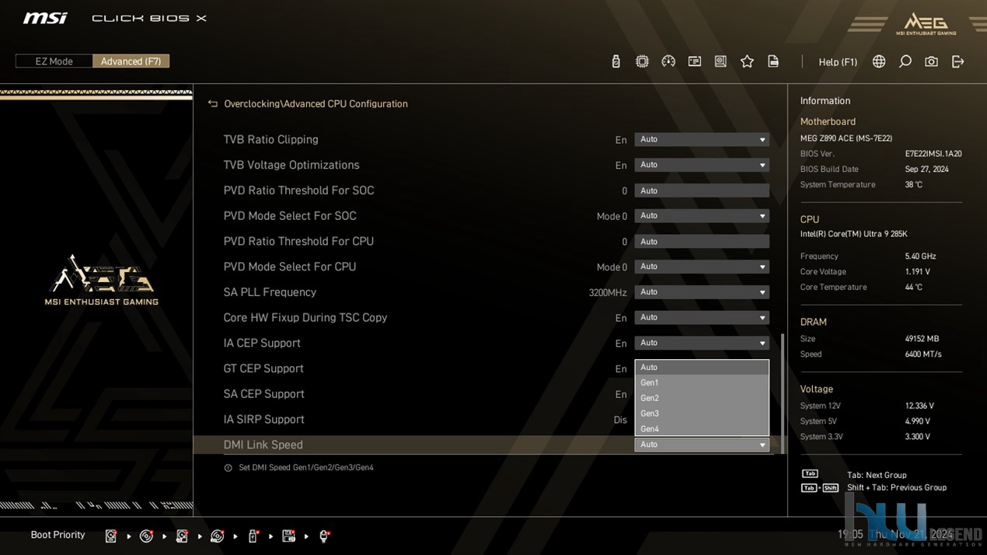This screenshot has width=987, height=555.
Task: Click the settings list vertical scrollbar
Action: [782, 393]
